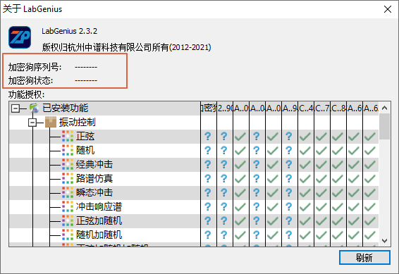
Task: Select the 正弦加随机 feature label
Action: point(99,220)
